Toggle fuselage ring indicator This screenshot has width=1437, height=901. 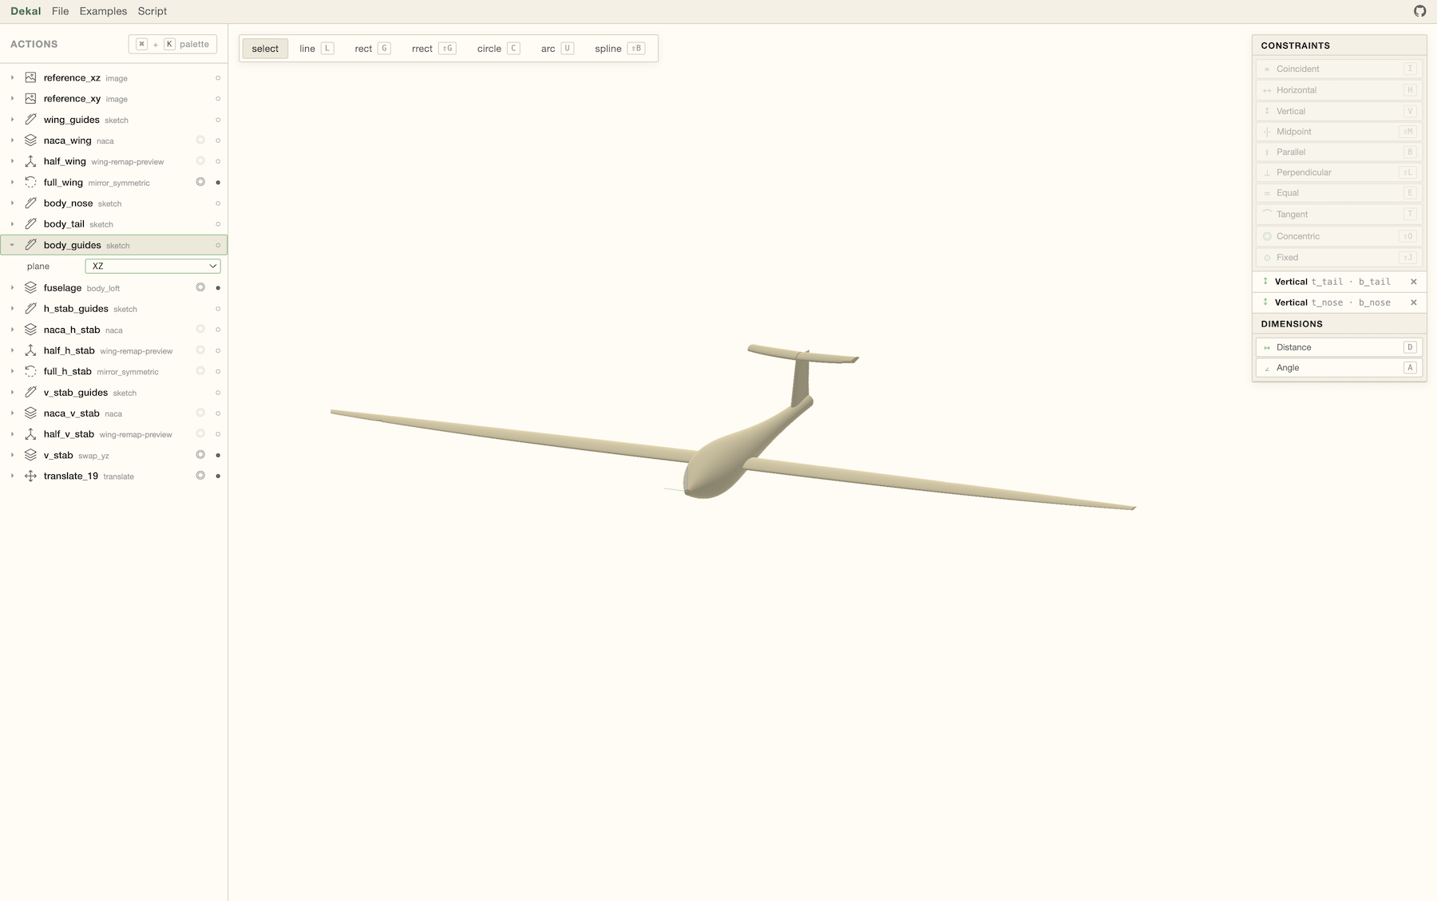(200, 287)
